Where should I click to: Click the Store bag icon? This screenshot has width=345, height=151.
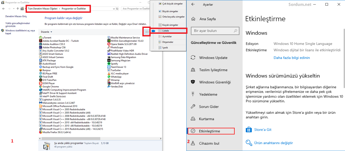(249, 130)
